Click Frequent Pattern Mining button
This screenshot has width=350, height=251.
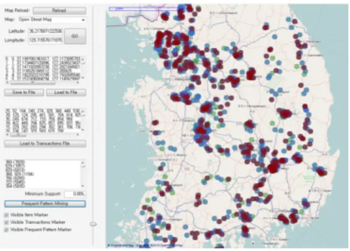click(x=45, y=204)
